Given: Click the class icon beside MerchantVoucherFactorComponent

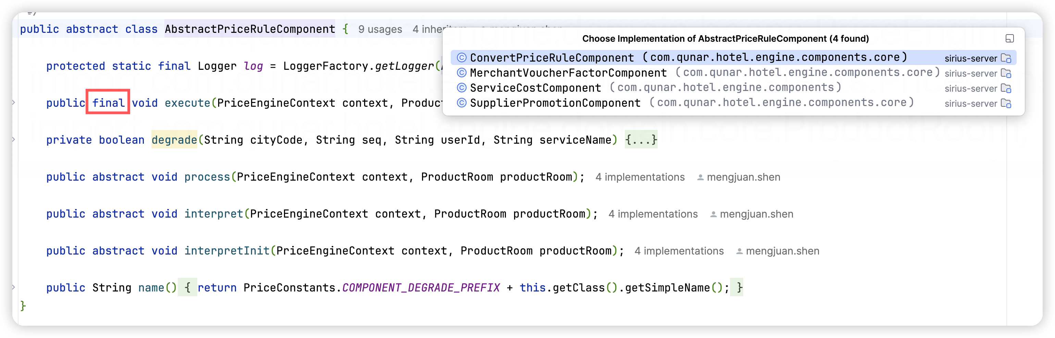Looking at the screenshot, I should pos(462,73).
